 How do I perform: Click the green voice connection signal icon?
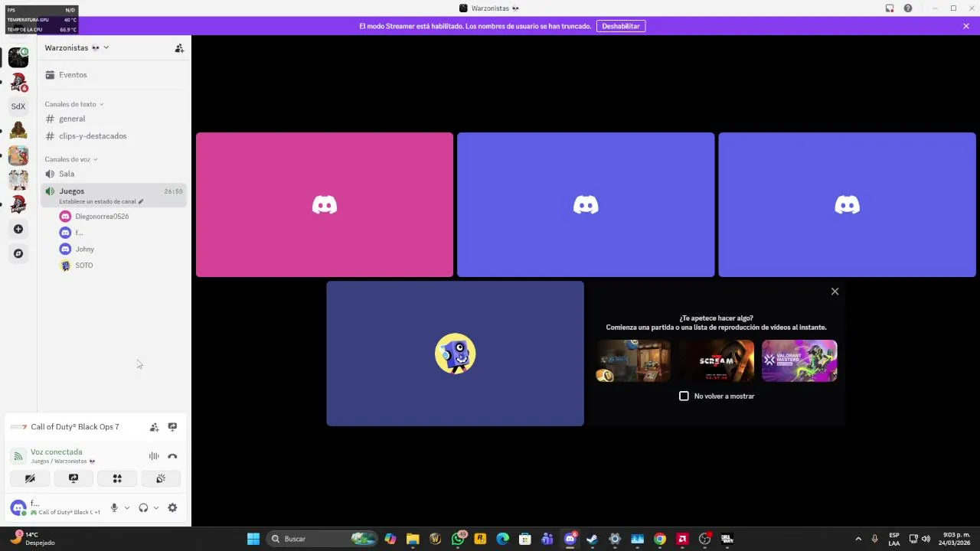[x=18, y=456]
